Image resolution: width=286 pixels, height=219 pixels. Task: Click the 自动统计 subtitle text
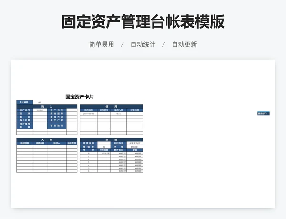tap(143, 44)
